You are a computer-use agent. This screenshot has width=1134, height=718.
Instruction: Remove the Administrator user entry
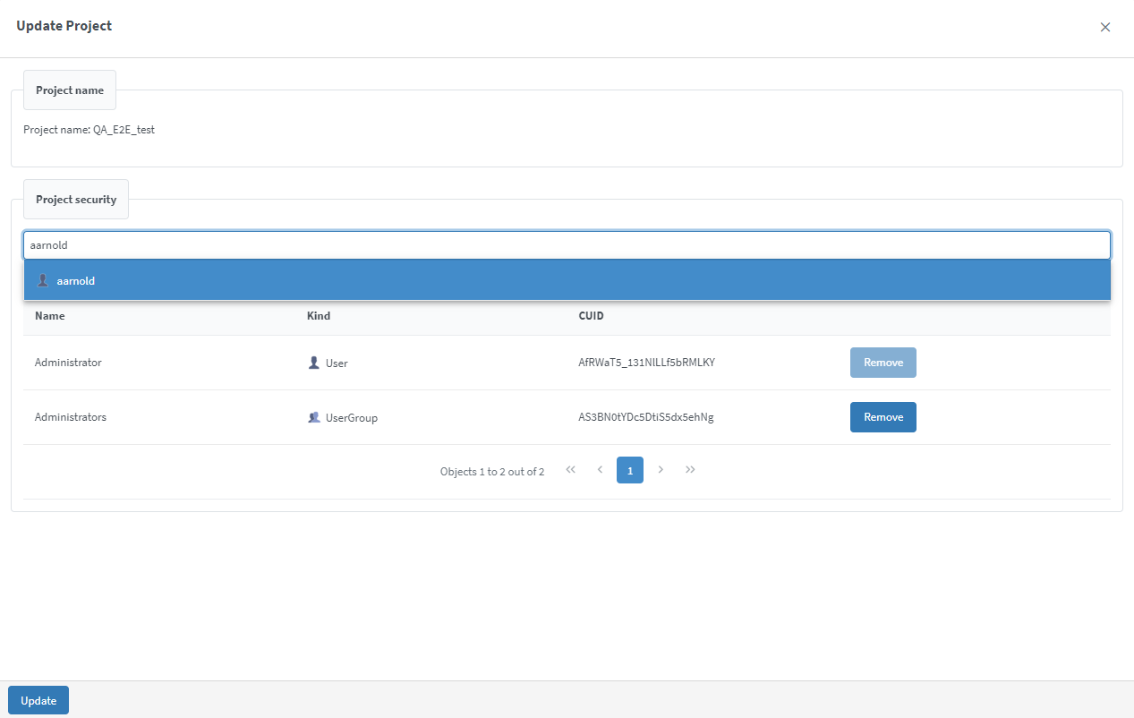click(x=883, y=362)
